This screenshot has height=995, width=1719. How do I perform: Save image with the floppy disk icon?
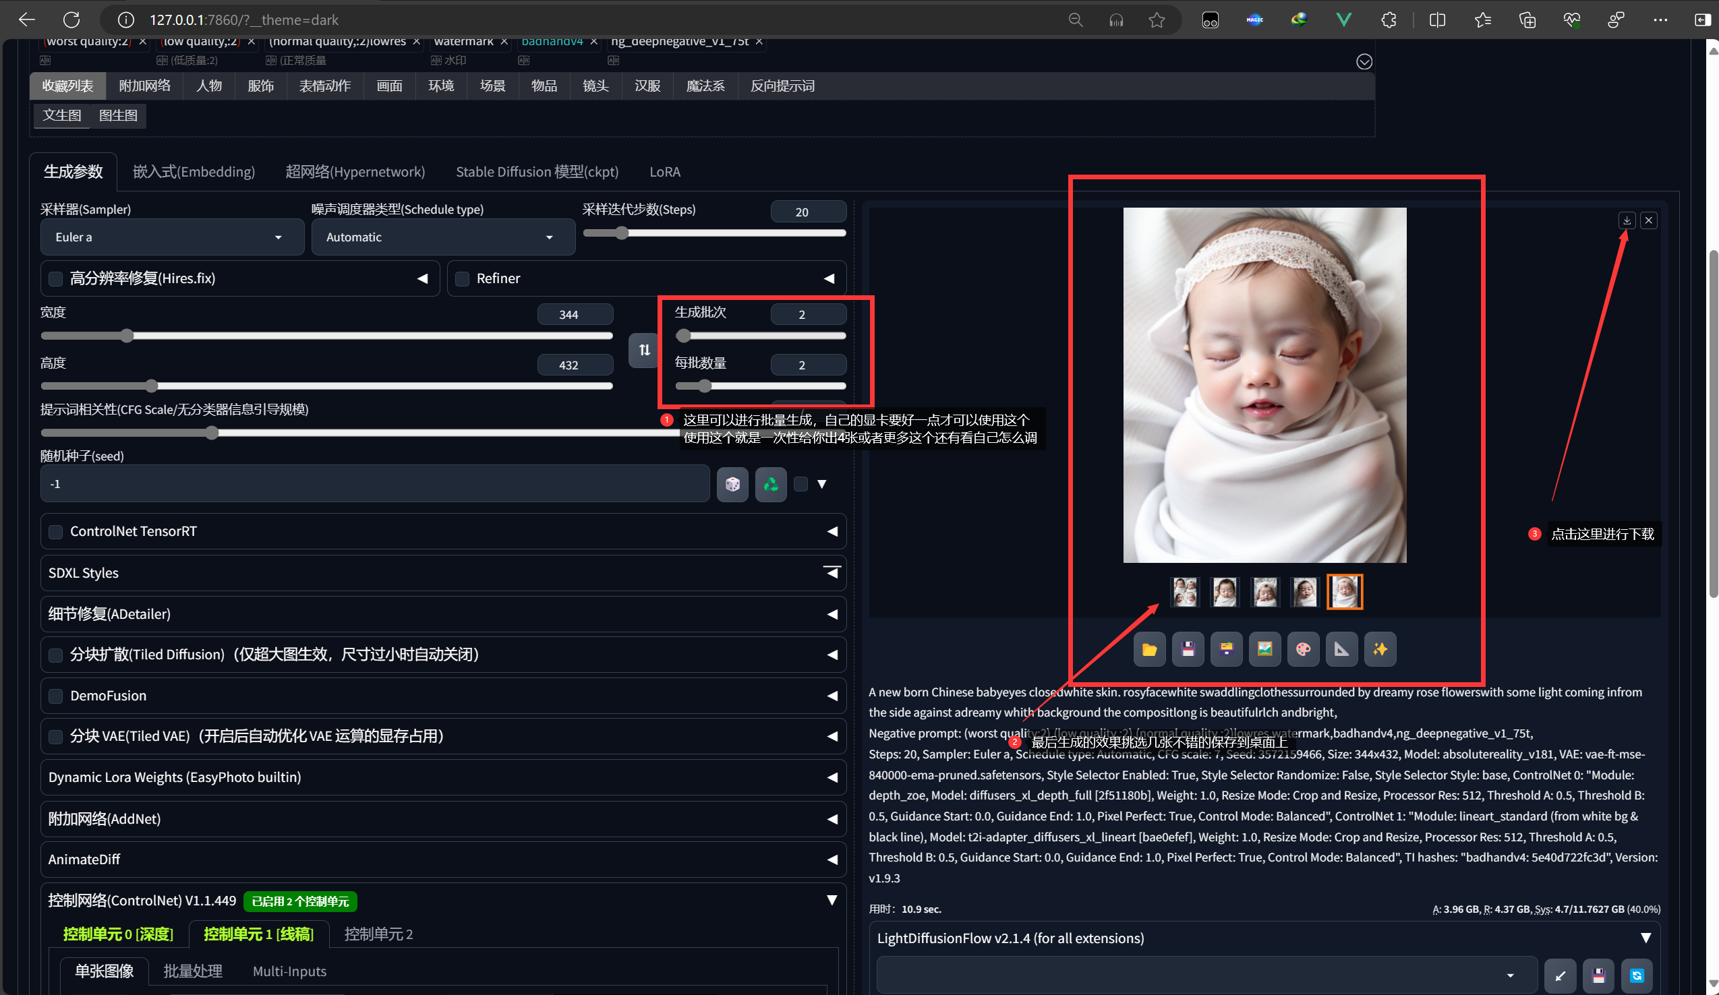click(x=1188, y=649)
